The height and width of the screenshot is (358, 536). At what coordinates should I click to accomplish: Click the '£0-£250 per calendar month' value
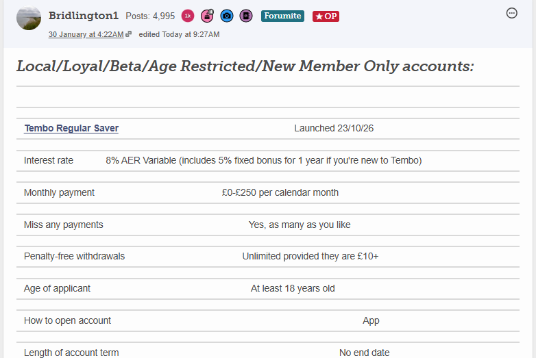[x=280, y=192]
